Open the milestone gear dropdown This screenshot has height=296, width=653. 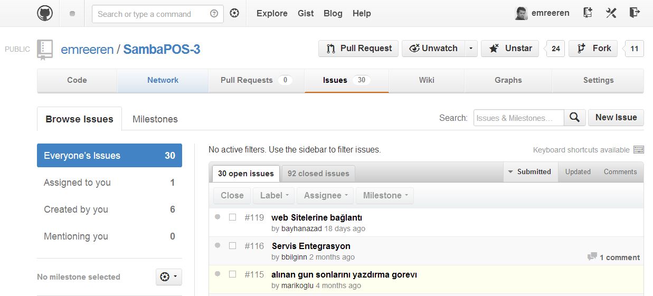click(x=169, y=276)
